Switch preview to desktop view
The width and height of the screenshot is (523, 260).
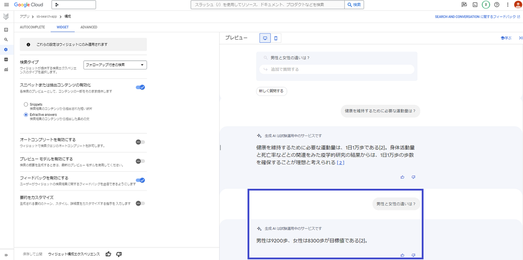click(x=265, y=38)
